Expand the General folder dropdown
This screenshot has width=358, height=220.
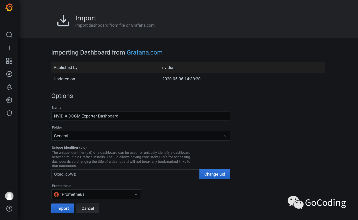[141, 136]
